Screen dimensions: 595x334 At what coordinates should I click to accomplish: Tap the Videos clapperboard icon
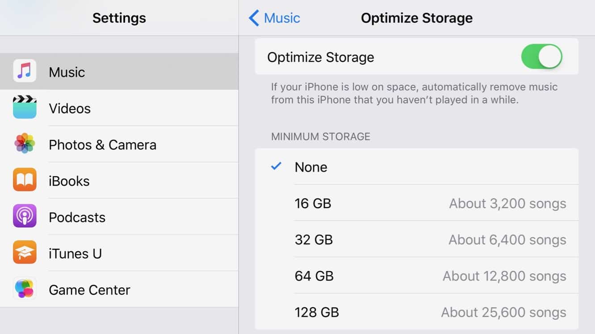pos(25,108)
